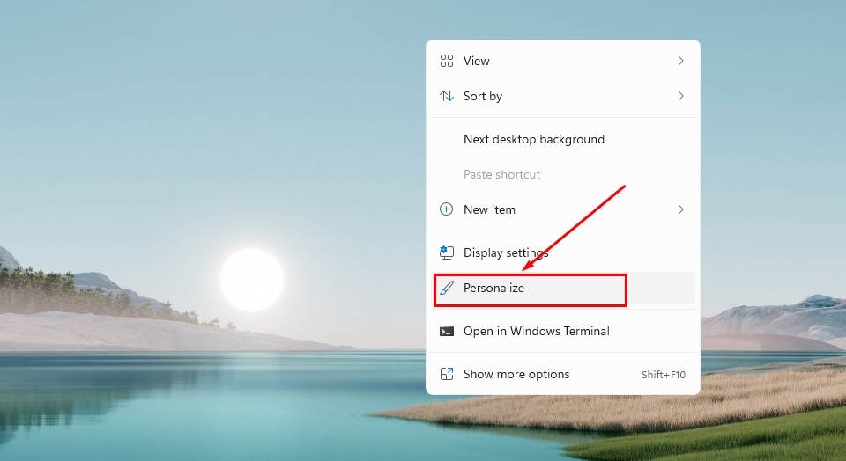
Task: Expand the New item submenu chevron
Action: (x=681, y=209)
